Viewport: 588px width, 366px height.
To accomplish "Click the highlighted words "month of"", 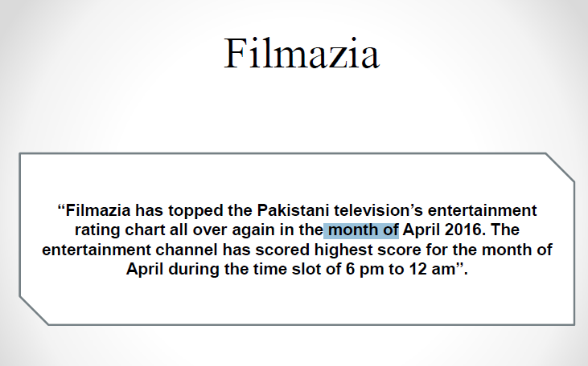I will click(363, 230).
